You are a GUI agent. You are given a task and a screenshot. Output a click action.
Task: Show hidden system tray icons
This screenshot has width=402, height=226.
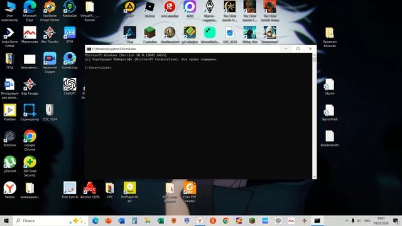(x=347, y=220)
